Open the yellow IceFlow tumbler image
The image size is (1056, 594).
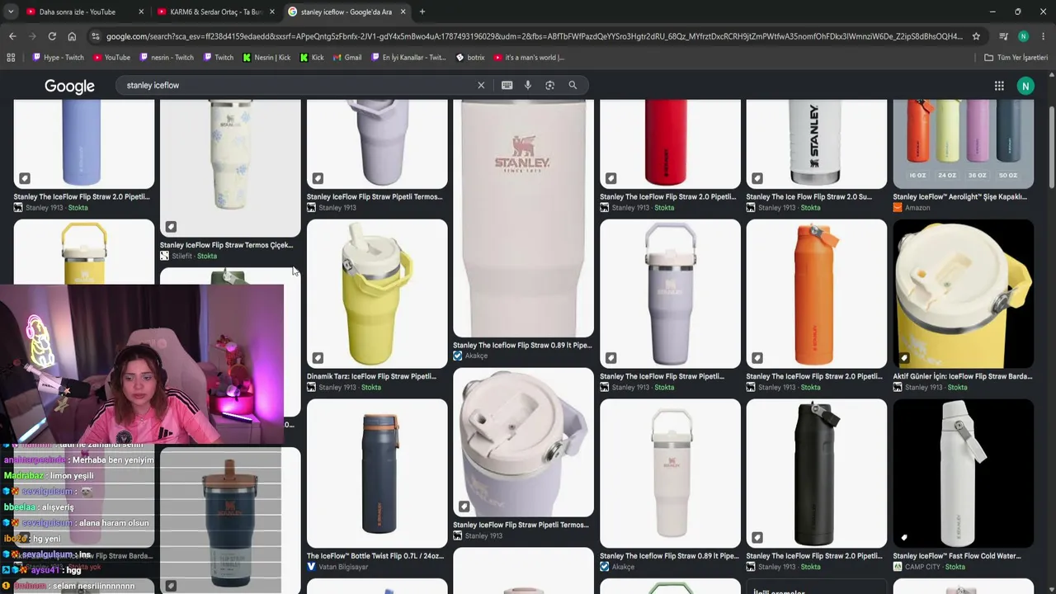click(377, 294)
